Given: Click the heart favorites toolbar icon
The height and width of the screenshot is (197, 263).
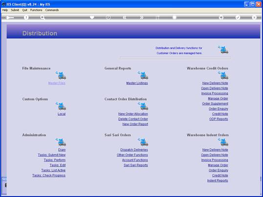Looking at the screenshot, I should pos(92,17).
